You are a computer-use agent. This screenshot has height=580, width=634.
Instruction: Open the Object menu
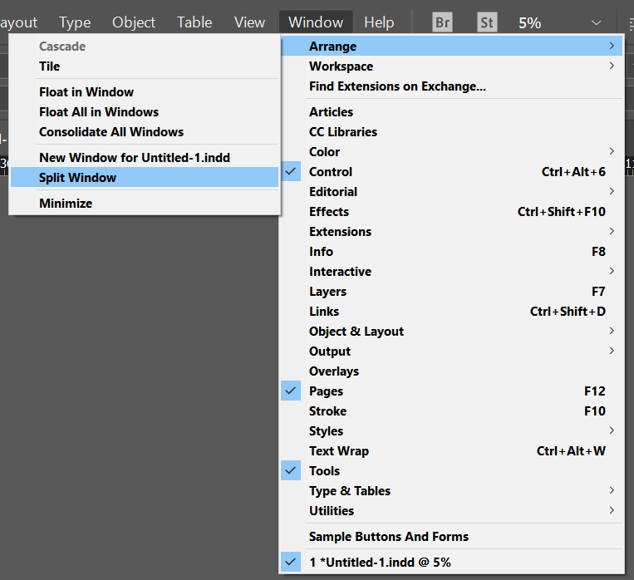point(134,22)
